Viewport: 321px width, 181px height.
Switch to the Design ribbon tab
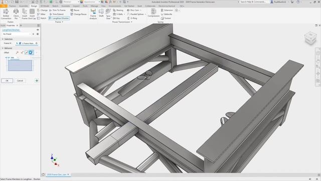34,6
